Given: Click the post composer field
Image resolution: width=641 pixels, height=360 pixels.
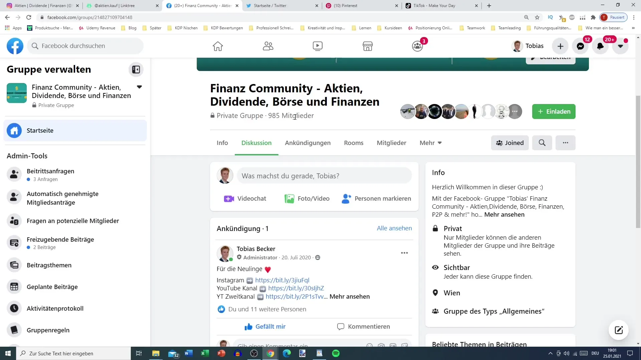Looking at the screenshot, I should coord(324,176).
